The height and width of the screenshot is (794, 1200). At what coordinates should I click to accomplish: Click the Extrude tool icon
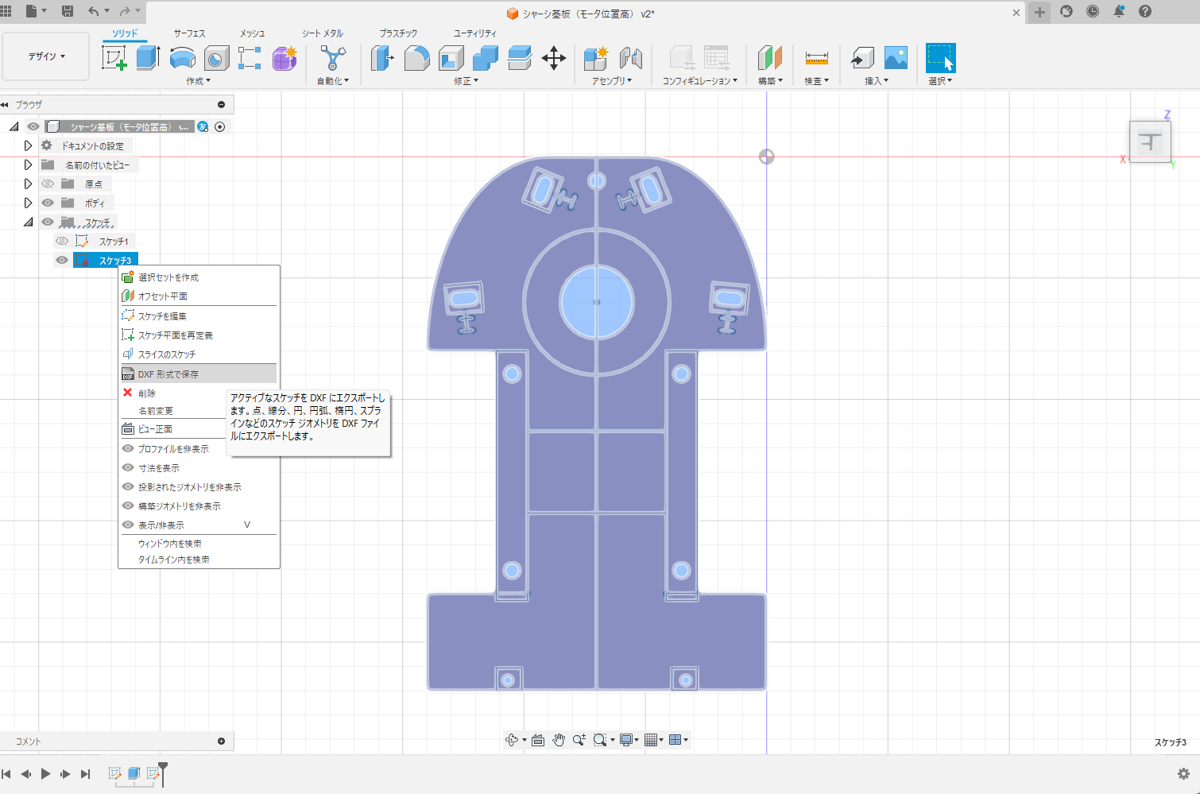[x=148, y=58]
